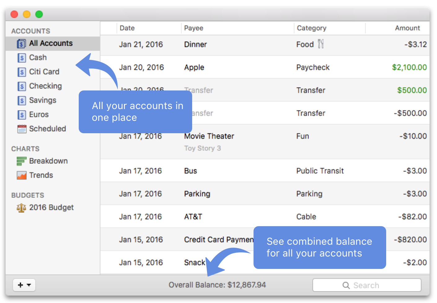Click the Cable category cell
This screenshot has width=437, height=303.
306,217
